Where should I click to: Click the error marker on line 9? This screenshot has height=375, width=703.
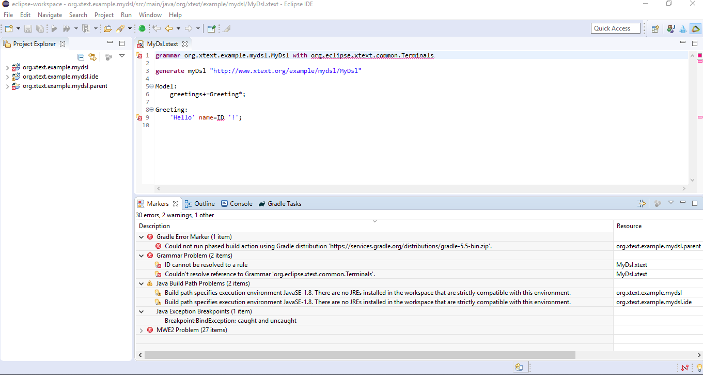(139, 118)
